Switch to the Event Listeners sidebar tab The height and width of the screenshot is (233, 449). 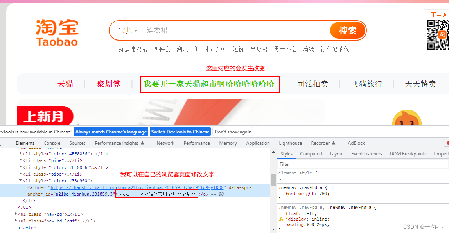click(x=366, y=154)
